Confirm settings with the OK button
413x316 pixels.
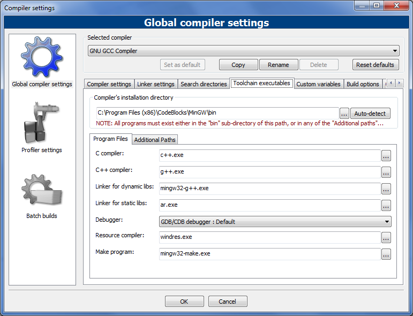(184, 302)
